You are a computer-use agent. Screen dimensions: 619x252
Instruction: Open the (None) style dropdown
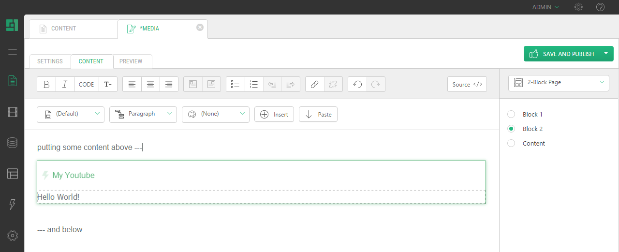point(216,114)
